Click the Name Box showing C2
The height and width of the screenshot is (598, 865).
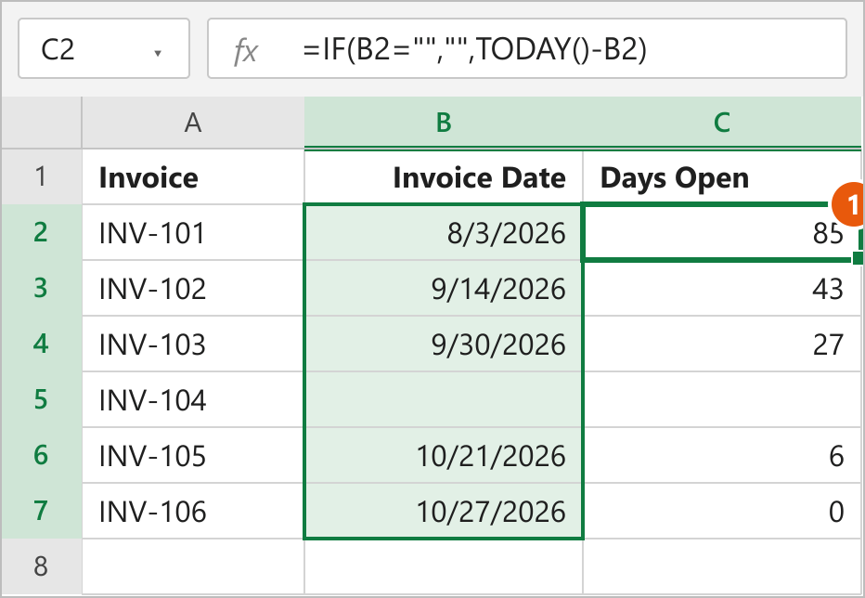(x=104, y=48)
